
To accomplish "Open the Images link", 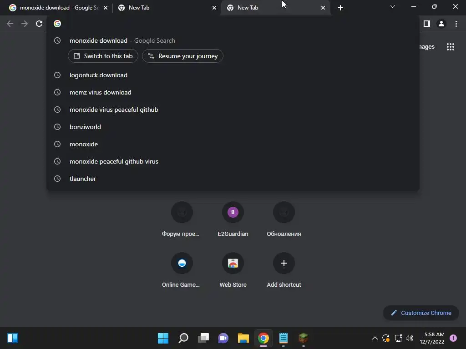I will pos(427,47).
